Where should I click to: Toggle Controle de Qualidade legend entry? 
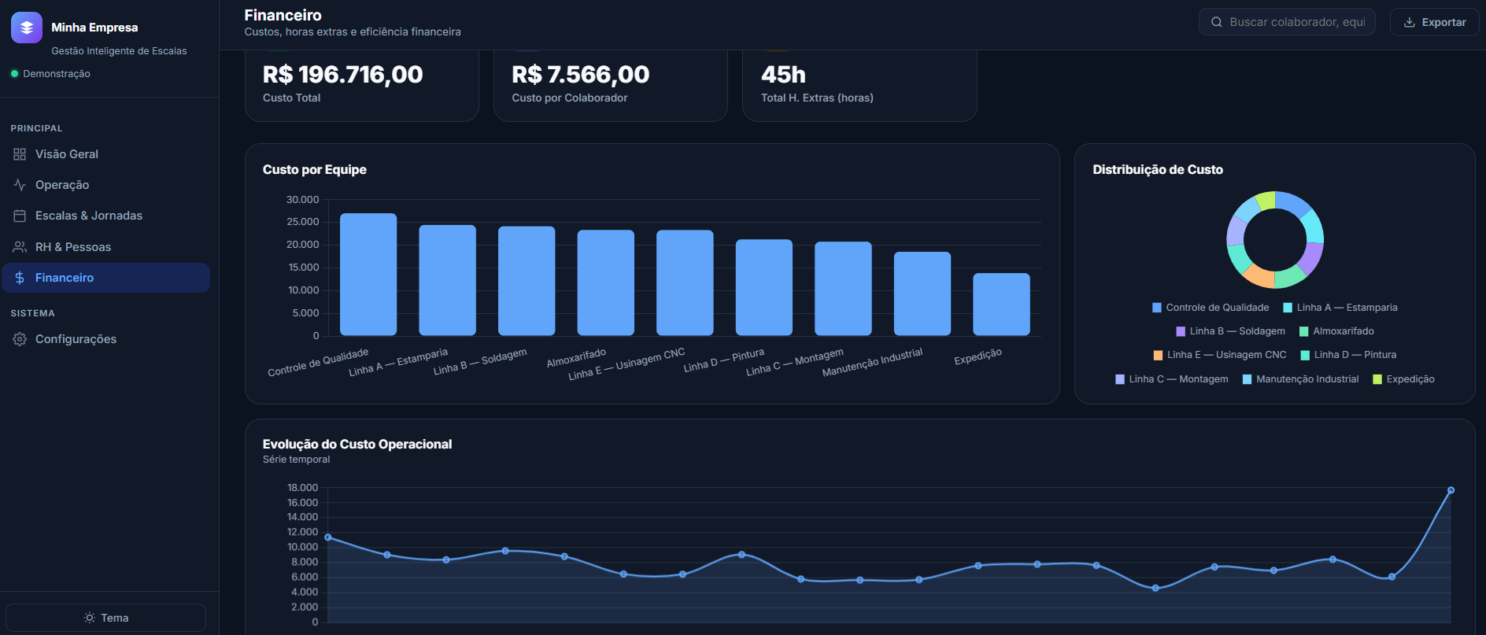click(x=1211, y=308)
